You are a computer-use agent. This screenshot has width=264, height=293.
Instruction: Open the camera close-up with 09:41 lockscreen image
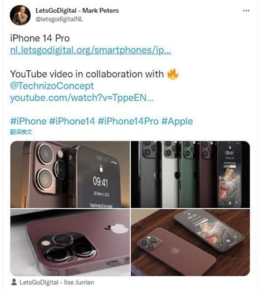(x=70, y=174)
